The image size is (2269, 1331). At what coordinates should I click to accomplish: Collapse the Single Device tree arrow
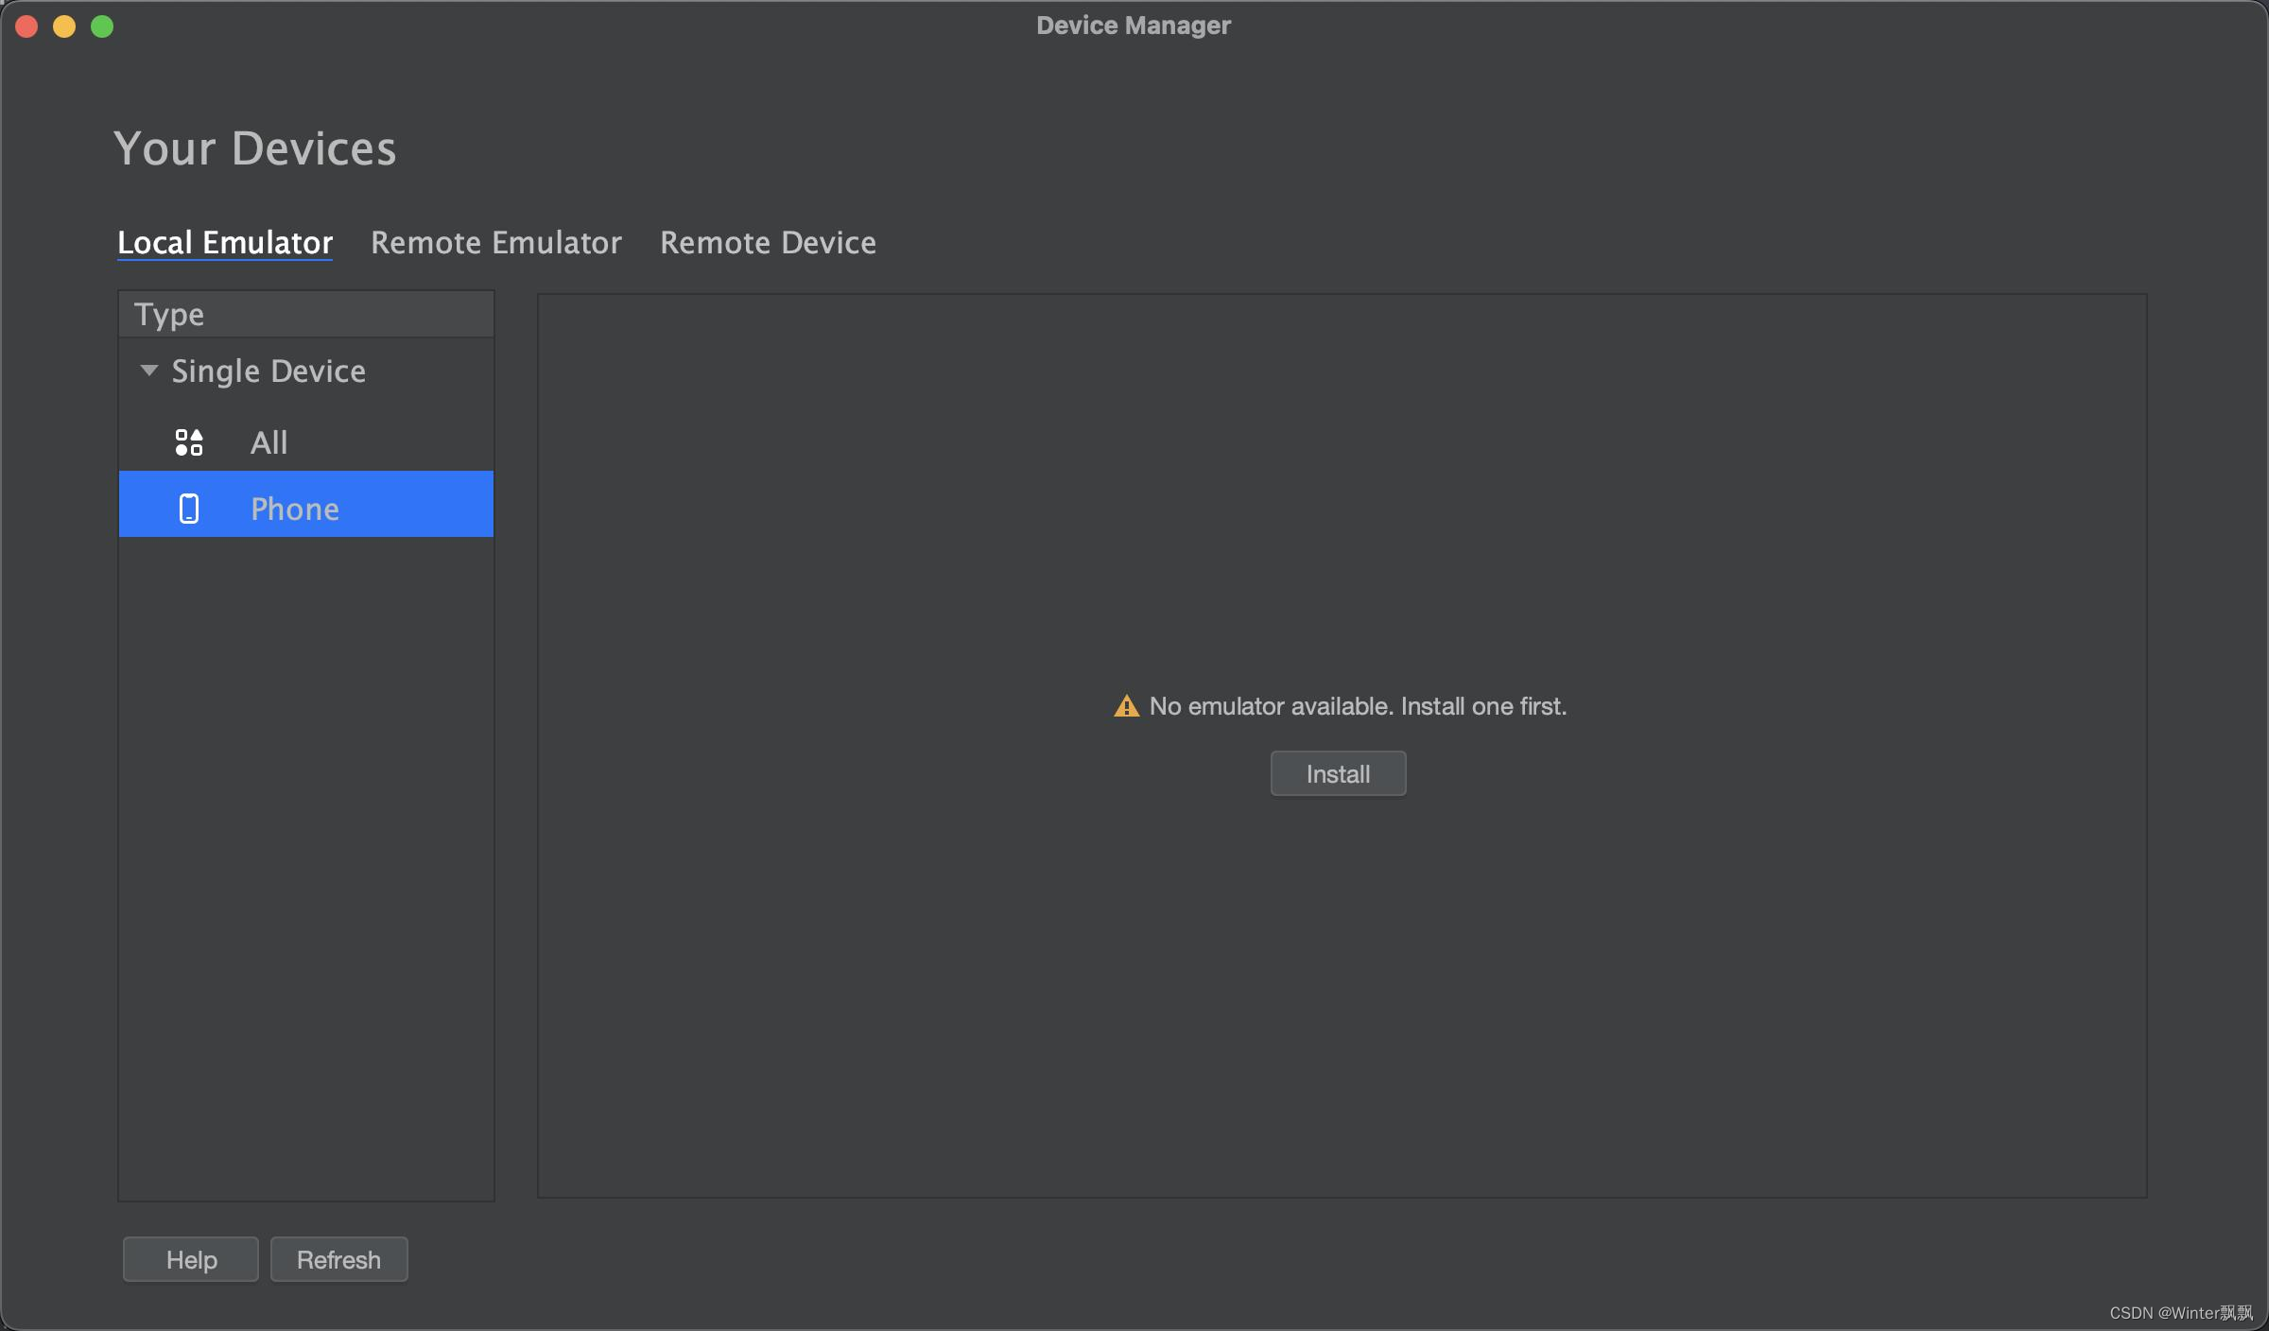[148, 371]
